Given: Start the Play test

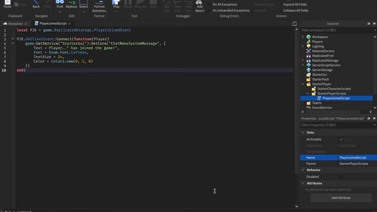Looking at the screenshot, I should (116, 4).
